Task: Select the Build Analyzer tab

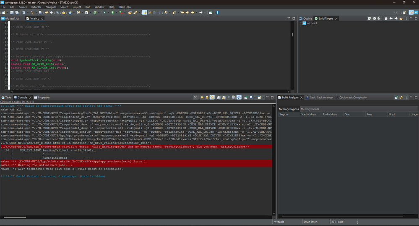Action: pos(288,97)
